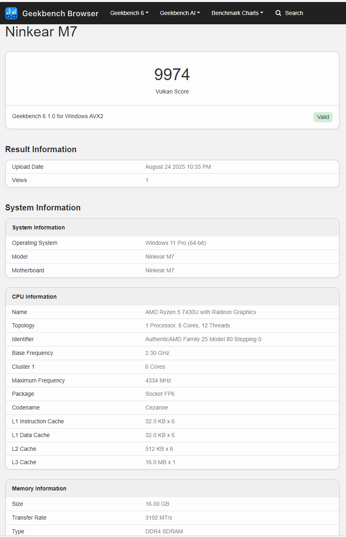Image resolution: width=346 pixels, height=537 pixels.
Task: Click the Ninkear M7 page heading
Action: pyautogui.click(x=41, y=32)
